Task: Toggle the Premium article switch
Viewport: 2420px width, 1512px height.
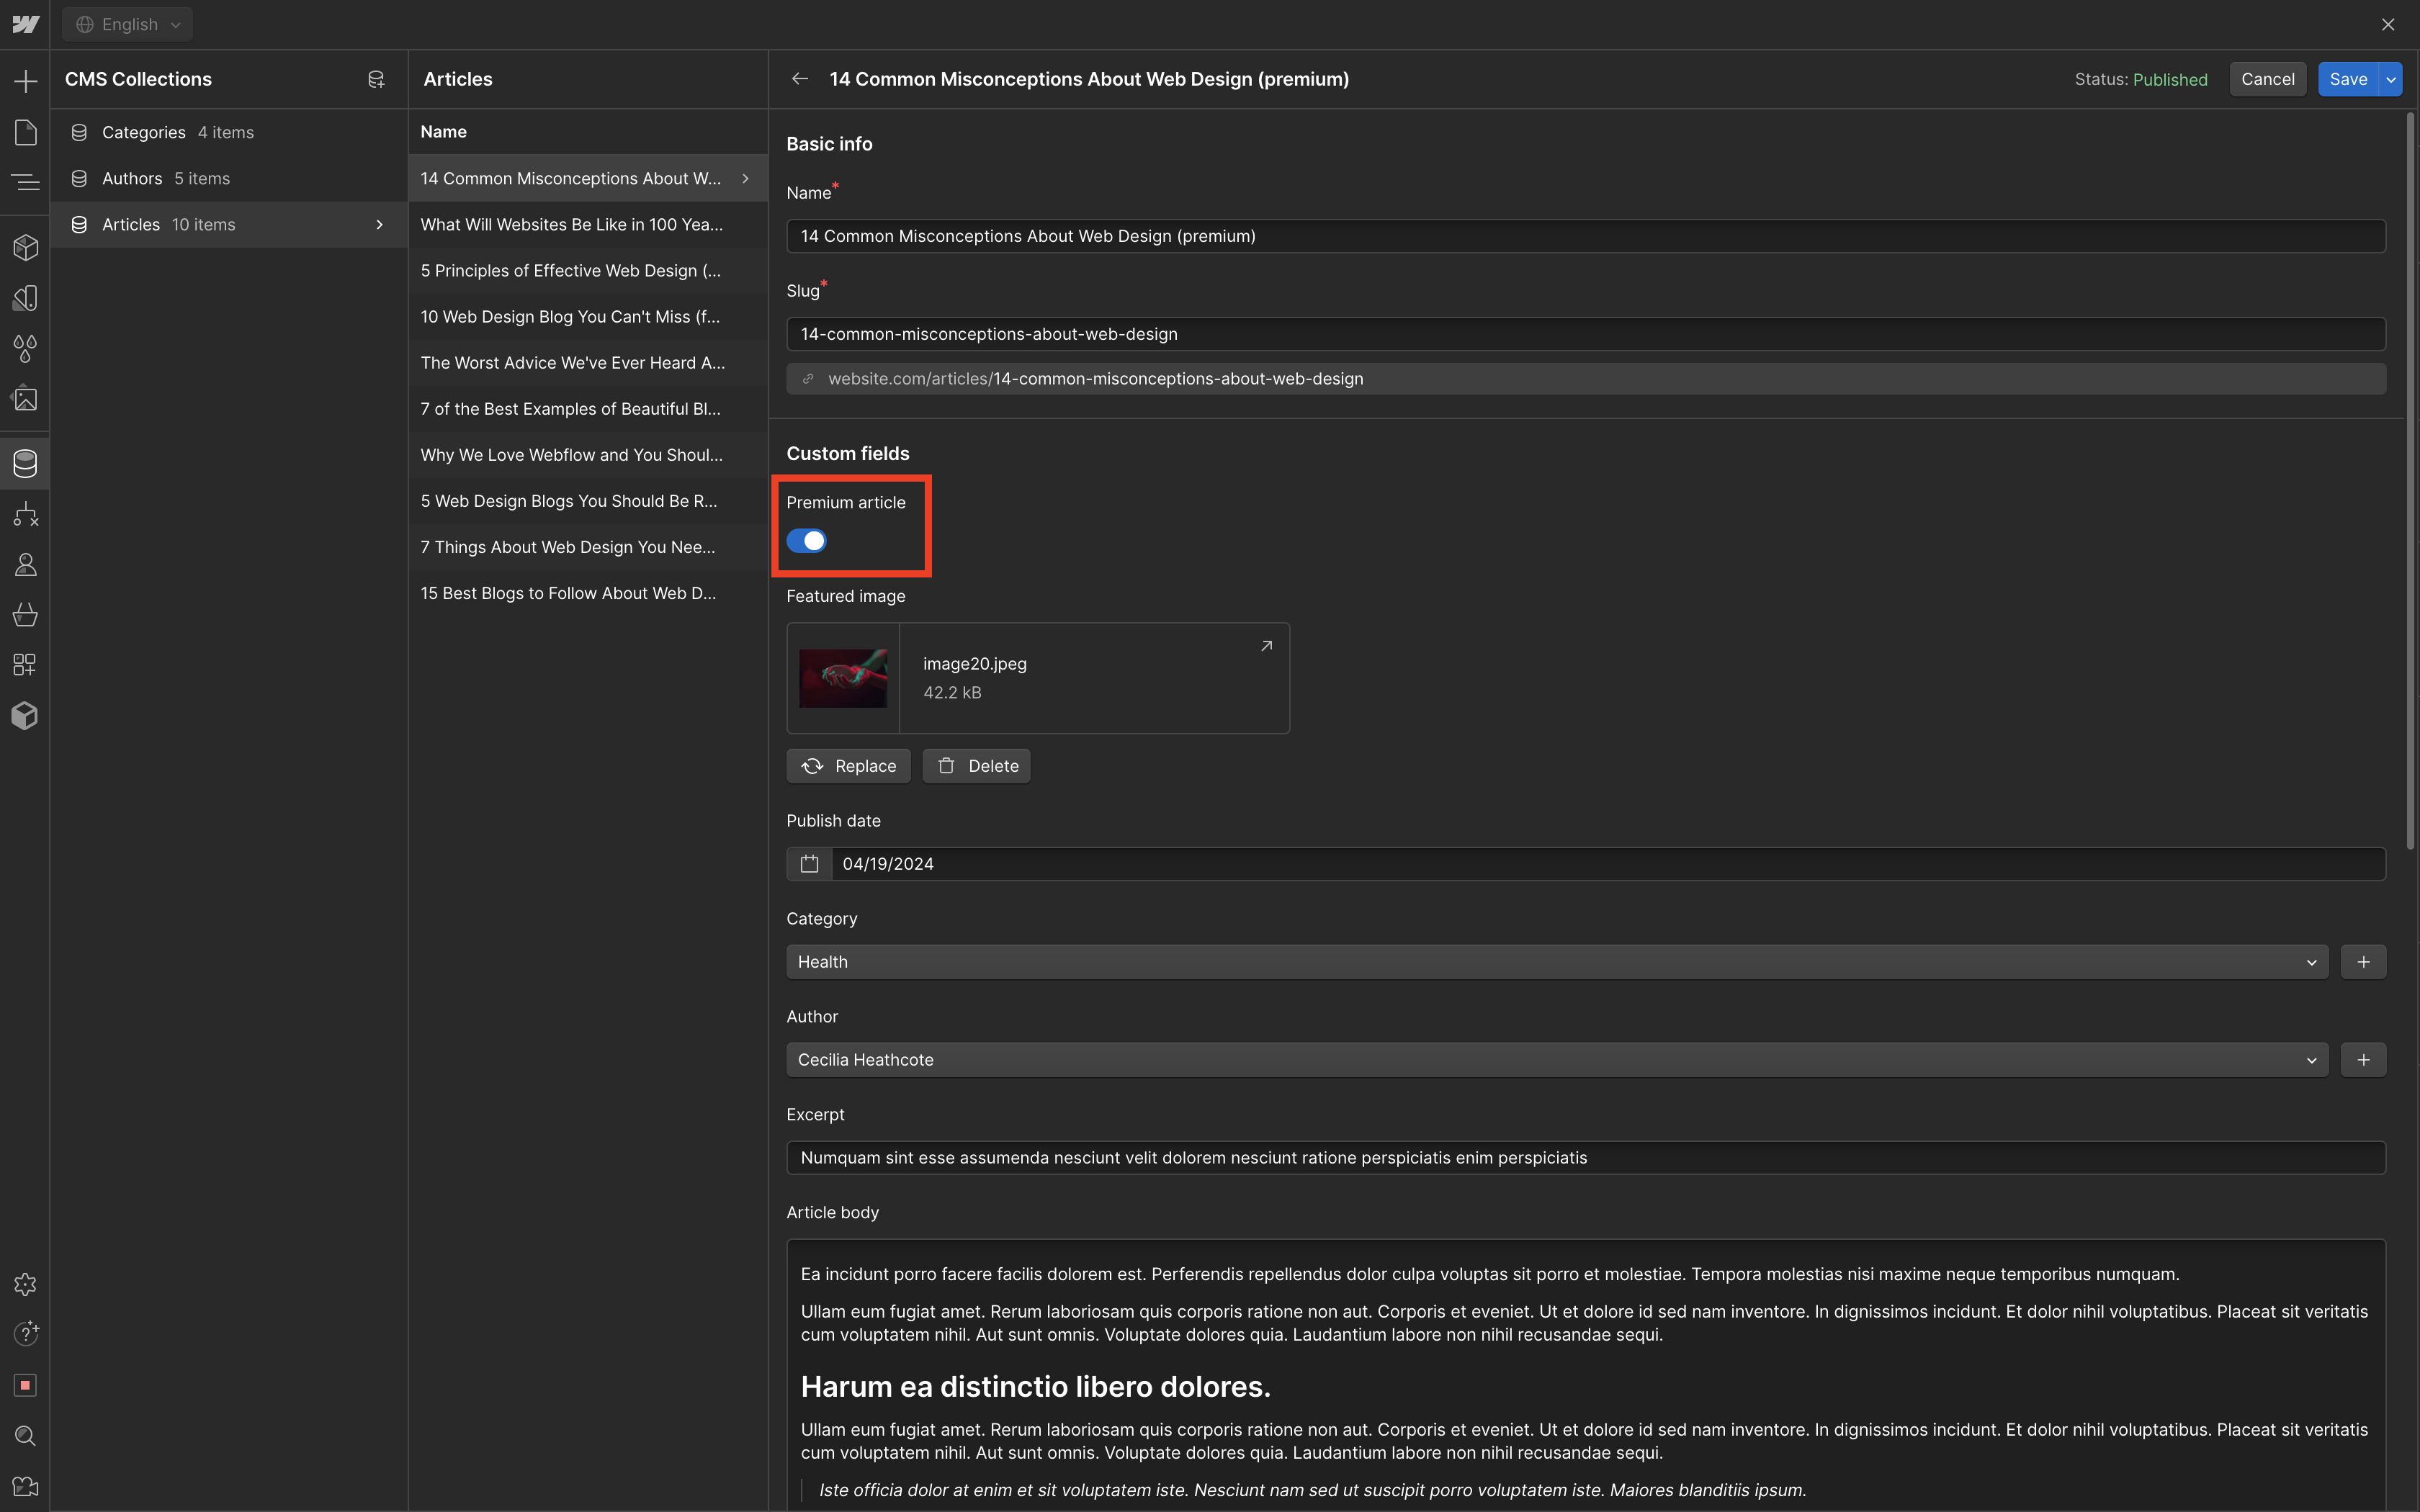Action: click(806, 541)
